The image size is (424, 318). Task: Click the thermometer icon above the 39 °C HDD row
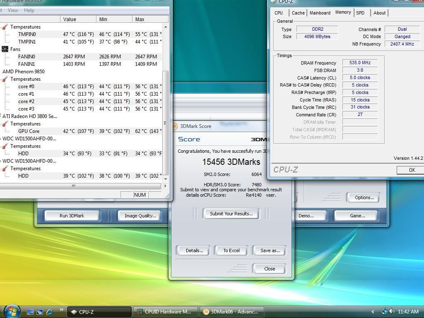[5, 169]
